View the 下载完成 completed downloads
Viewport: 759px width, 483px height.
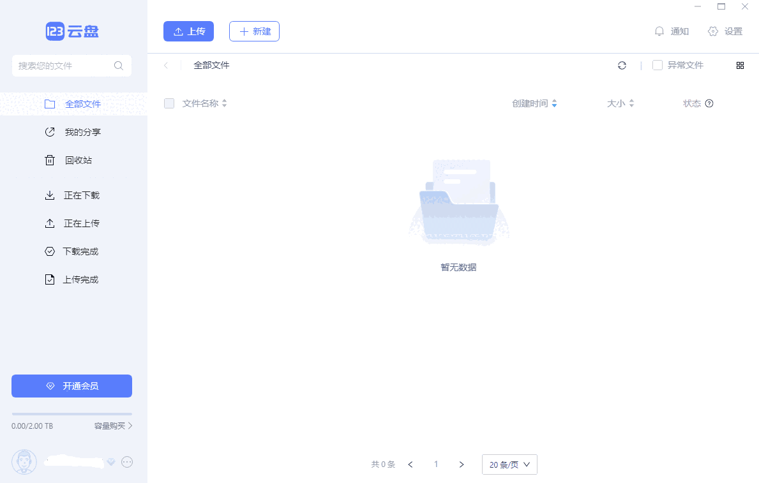[79, 251]
